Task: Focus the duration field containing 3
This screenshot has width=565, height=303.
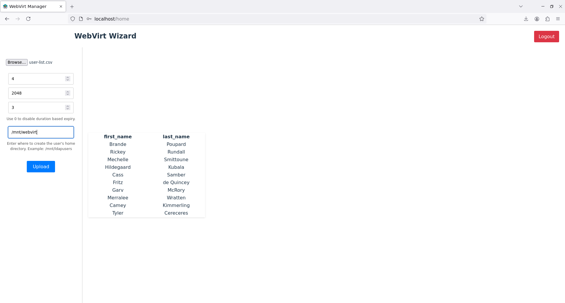Action: pyautogui.click(x=41, y=107)
